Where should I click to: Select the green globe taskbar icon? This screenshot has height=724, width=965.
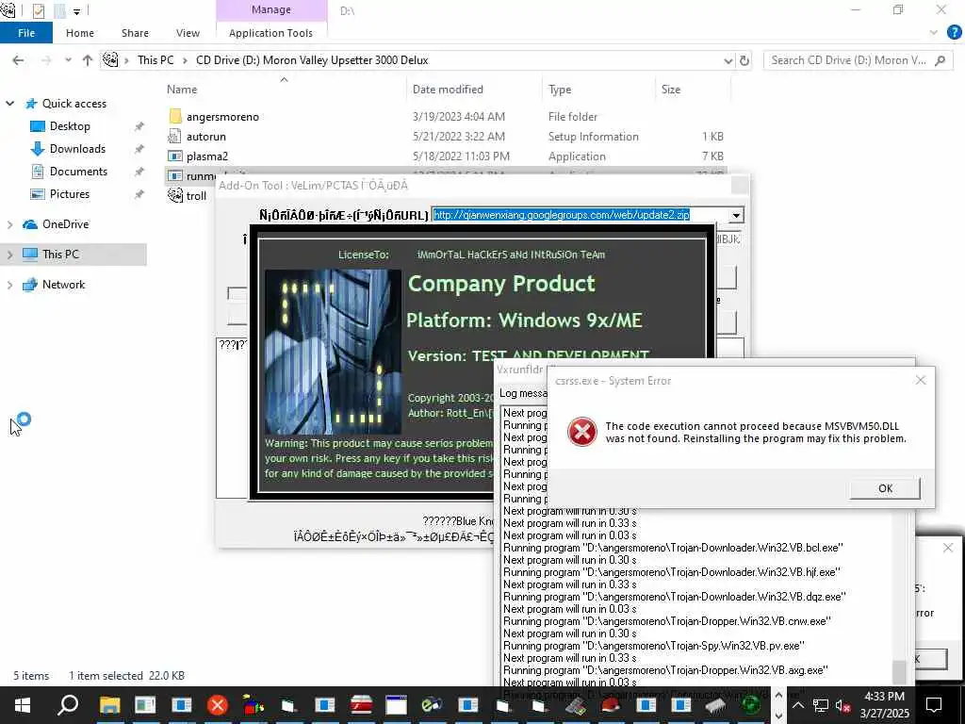pyautogui.click(x=751, y=704)
